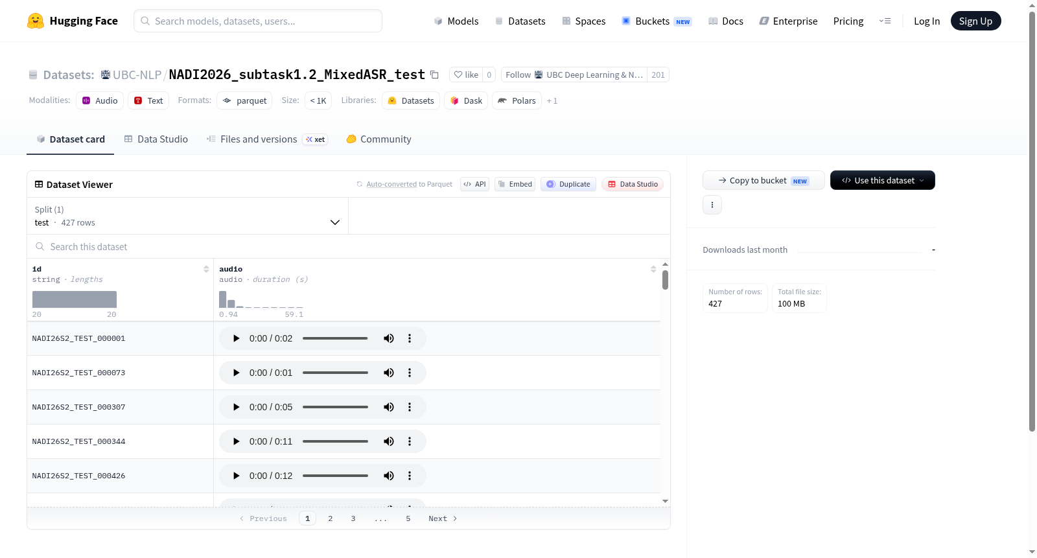Viewport: 1037px width, 558px height.
Task: Click the Embed button
Action: click(x=515, y=184)
